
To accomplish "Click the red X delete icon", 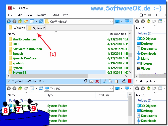I will [97, 81].
